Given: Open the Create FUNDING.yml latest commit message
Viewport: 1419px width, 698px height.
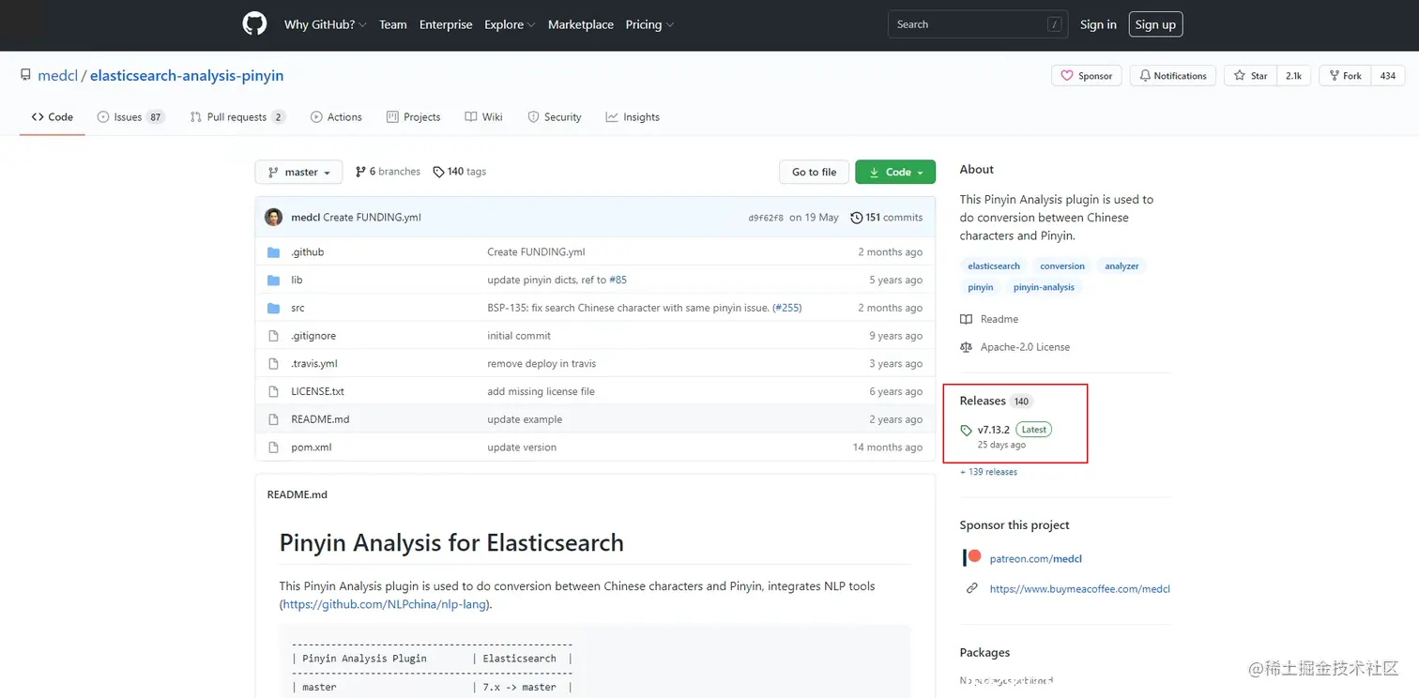Looking at the screenshot, I should 372,218.
